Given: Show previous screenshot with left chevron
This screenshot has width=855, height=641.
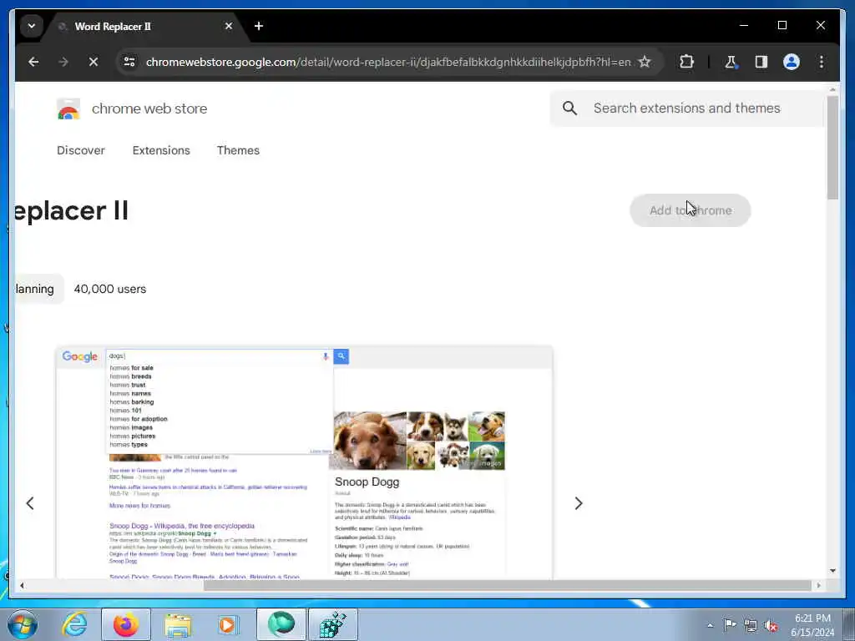Looking at the screenshot, I should (x=30, y=503).
